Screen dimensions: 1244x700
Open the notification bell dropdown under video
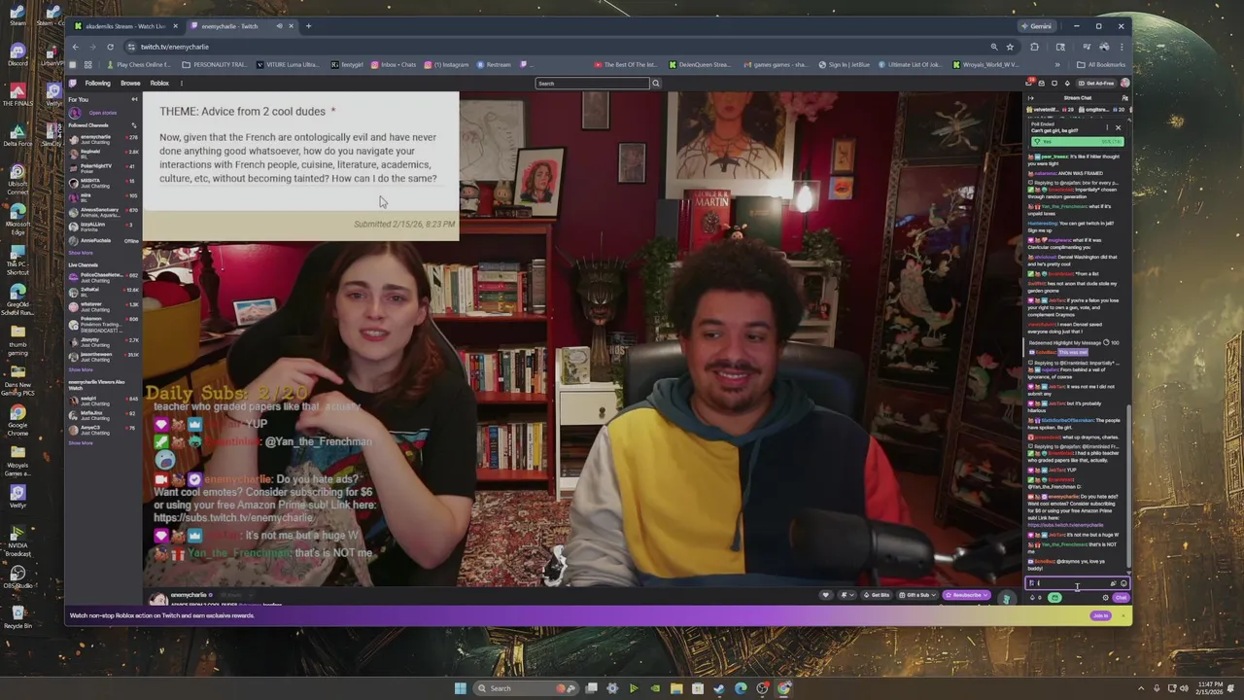[846, 595]
